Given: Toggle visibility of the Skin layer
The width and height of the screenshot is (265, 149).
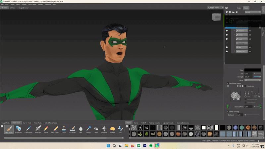Looking at the screenshot, I should click(x=227, y=47).
